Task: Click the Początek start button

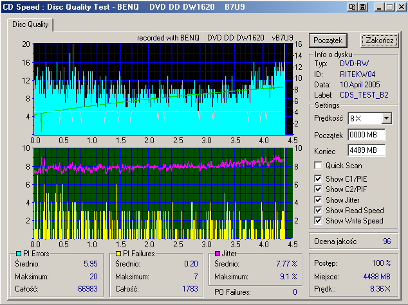Action: point(328,40)
